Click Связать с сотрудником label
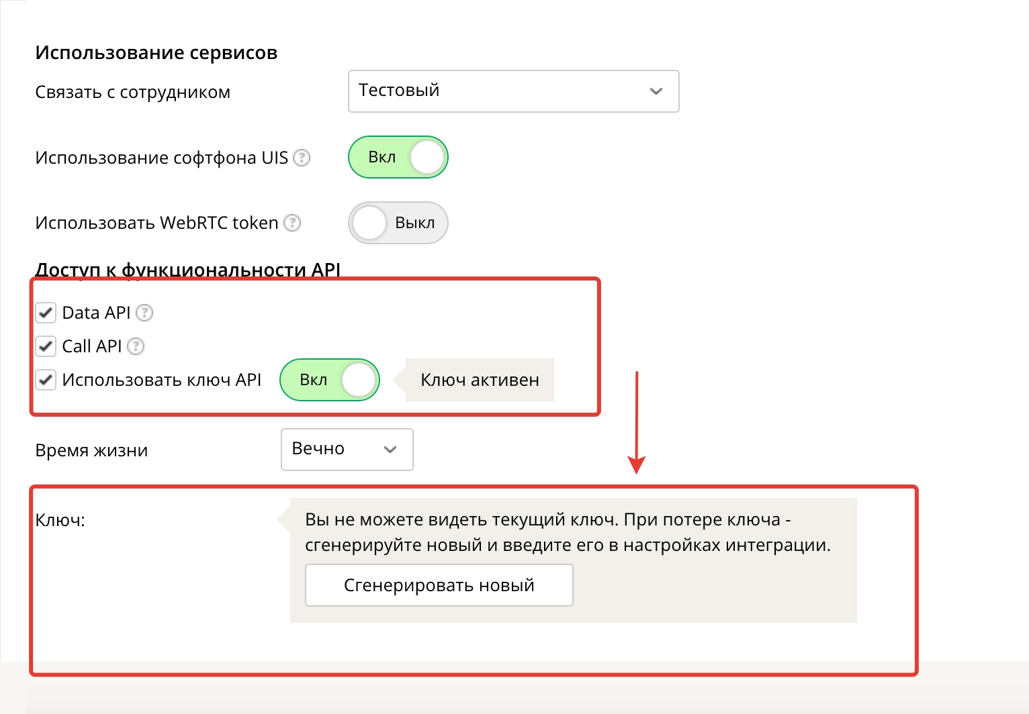Screen dimensions: 1029x714 pyautogui.click(x=133, y=92)
